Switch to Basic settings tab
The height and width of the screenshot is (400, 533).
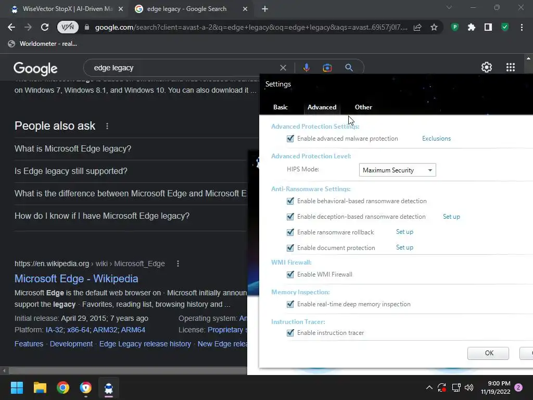click(281, 107)
